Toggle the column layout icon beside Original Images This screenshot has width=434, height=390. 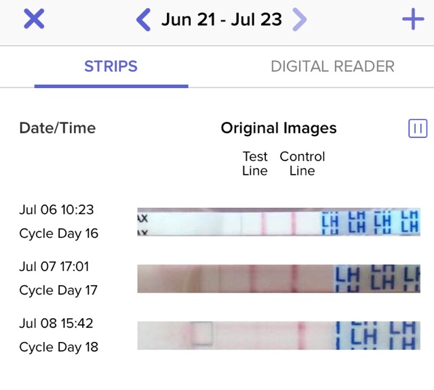[418, 128]
